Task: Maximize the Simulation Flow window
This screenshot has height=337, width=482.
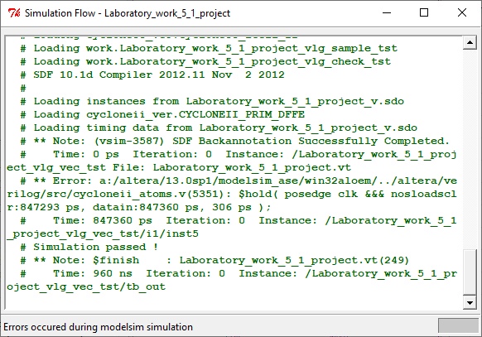Action: pyautogui.click(x=424, y=13)
